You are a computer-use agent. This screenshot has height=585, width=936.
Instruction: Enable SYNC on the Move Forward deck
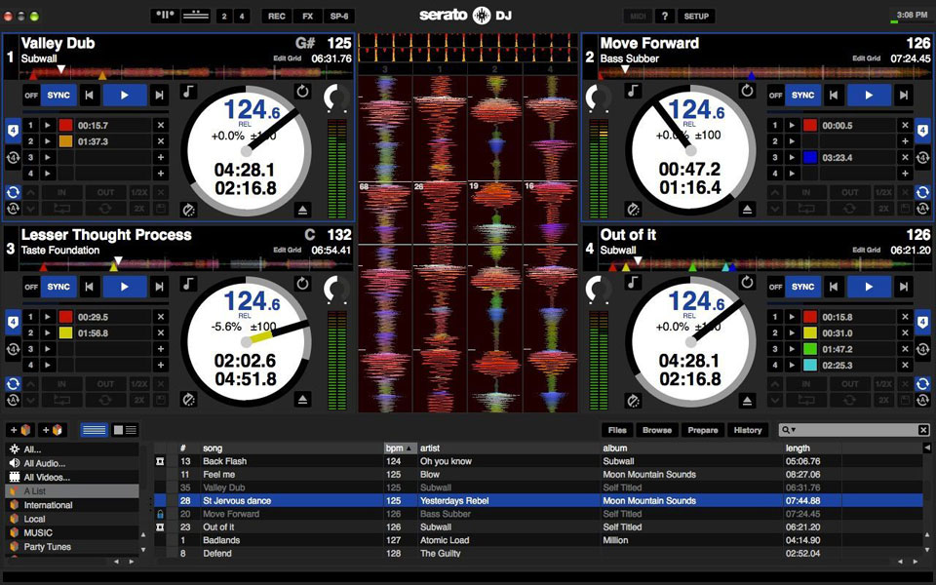[802, 95]
